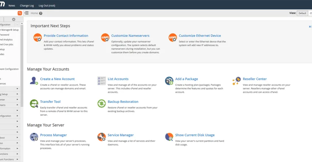This screenshot has height=162, width=312.
Task: Click the round collapse-all arrow above the sidebar
Action: (x=14, y=19)
